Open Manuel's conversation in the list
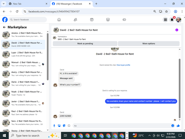Screen dimensions: 185x139 click(x=23, y=64)
